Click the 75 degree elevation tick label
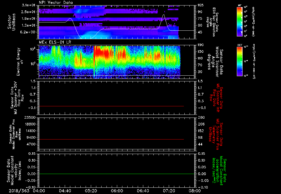This screenshot has height=194, width=281. [x=200, y=19]
